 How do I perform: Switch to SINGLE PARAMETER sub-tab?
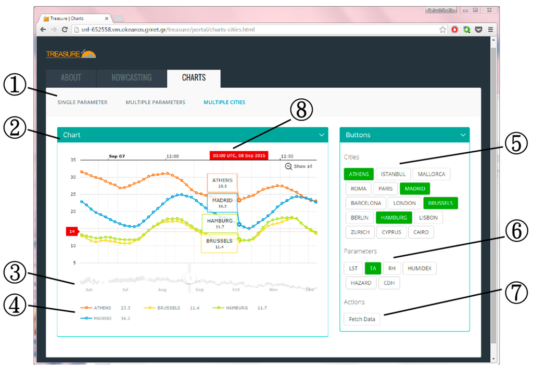pyautogui.click(x=82, y=102)
